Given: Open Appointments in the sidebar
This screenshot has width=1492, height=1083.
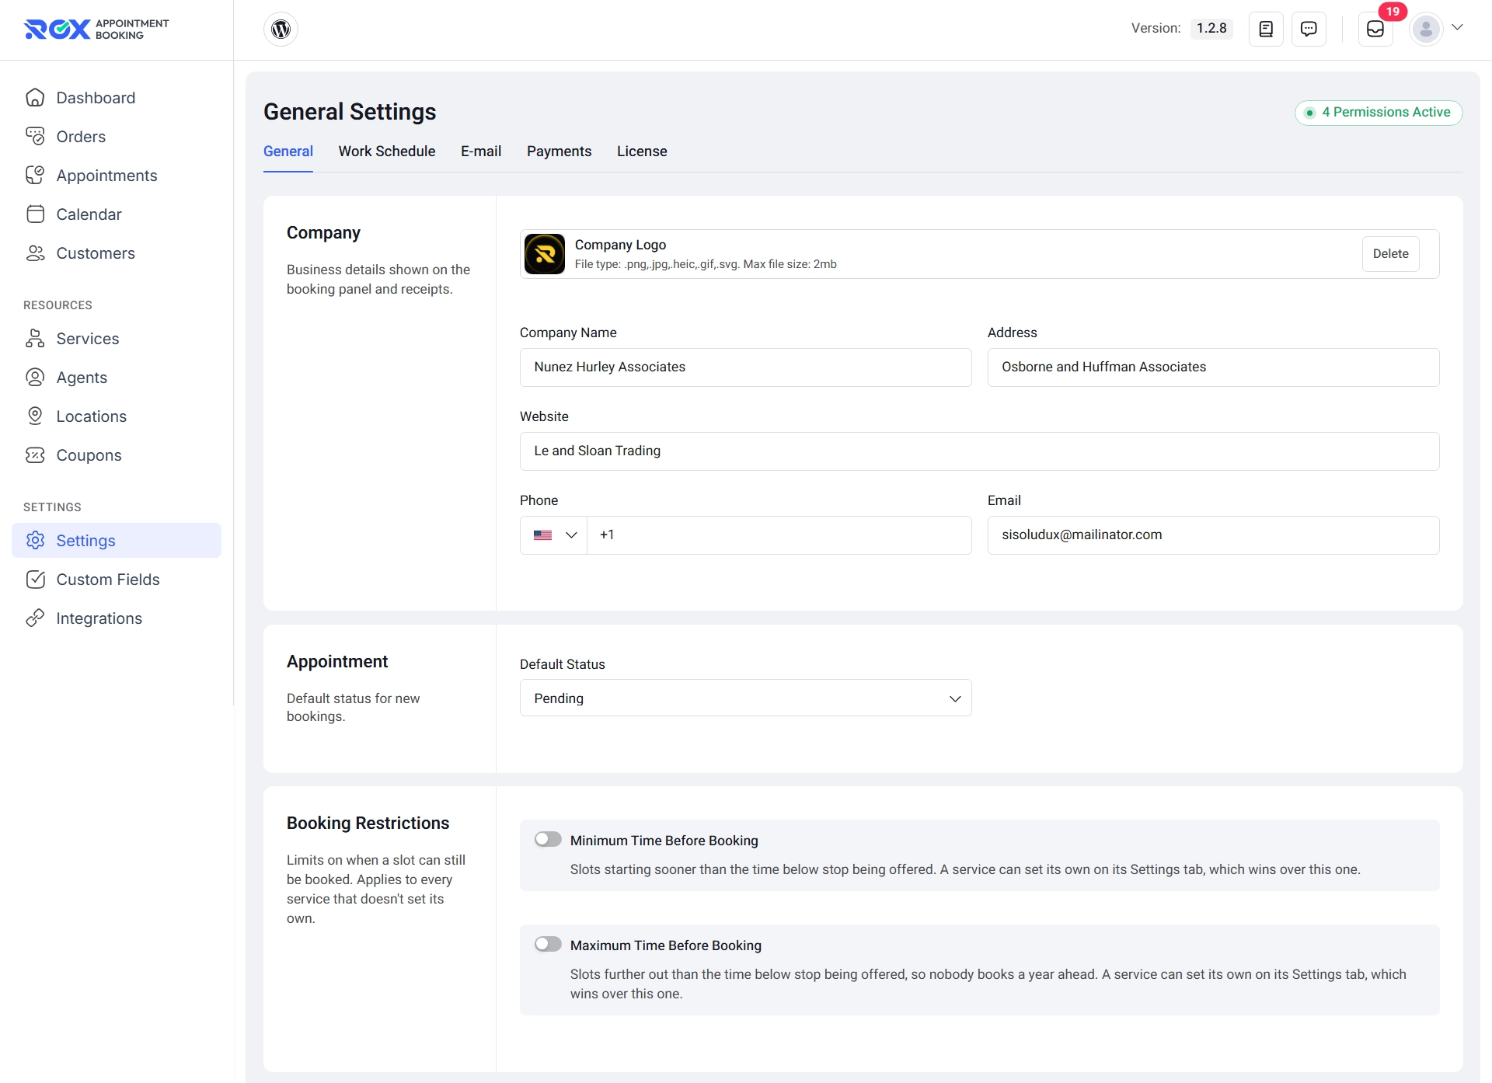Looking at the screenshot, I should tap(117, 176).
